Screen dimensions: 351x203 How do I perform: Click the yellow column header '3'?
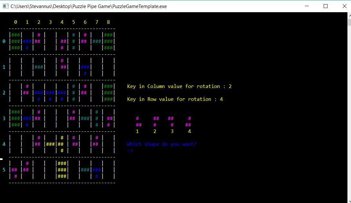point(50,22)
